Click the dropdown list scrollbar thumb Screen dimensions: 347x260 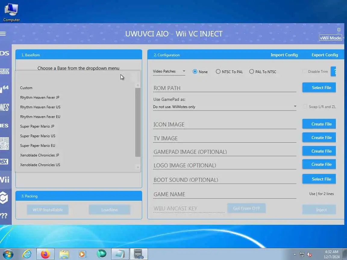(x=138, y=122)
